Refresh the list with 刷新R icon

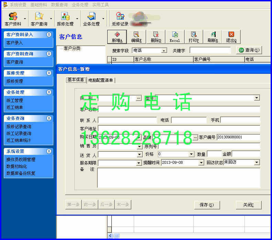pyautogui.click(x=213, y=37)
